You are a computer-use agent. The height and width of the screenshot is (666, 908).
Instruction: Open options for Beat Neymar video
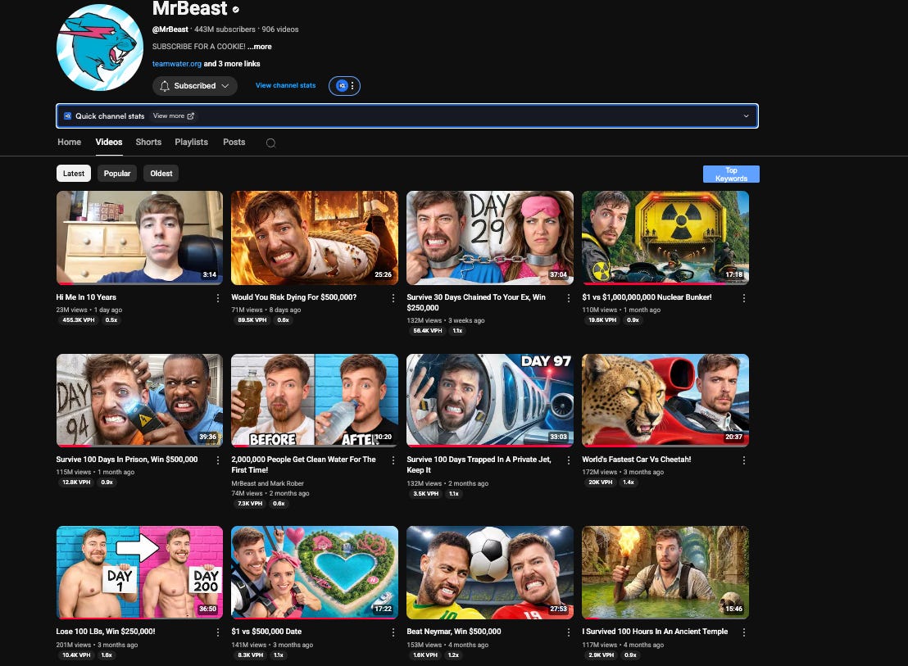click(x=569, y=632)
